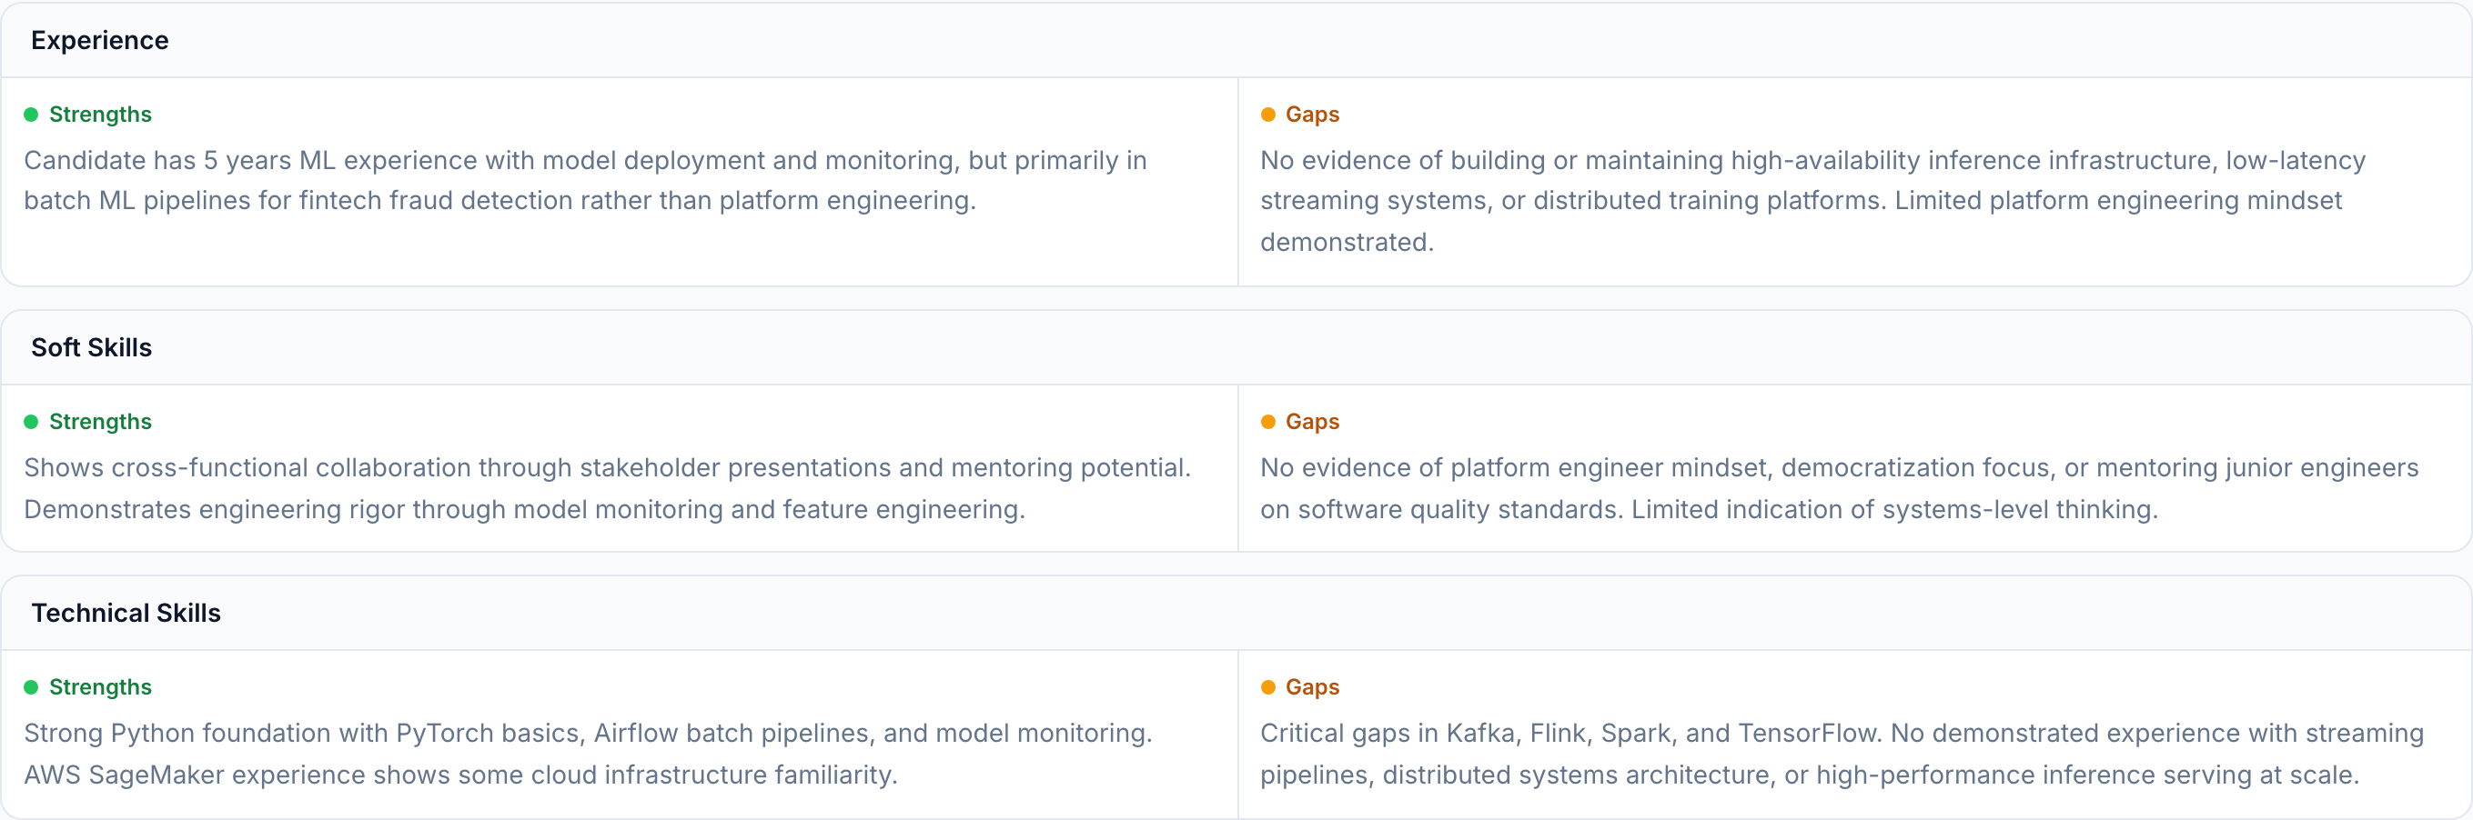Click the orange Gaps dot under Technical Skills
2473x820 pixels.
coord(1267,687)
